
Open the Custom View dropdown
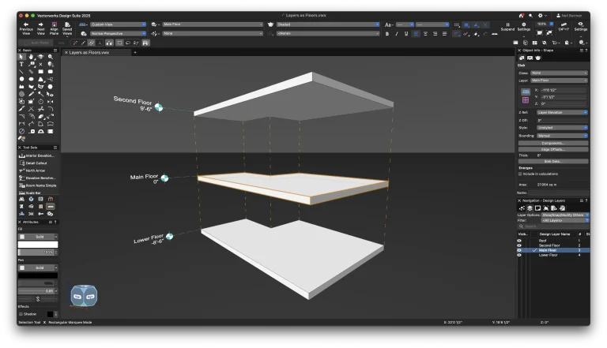point(118,24)
